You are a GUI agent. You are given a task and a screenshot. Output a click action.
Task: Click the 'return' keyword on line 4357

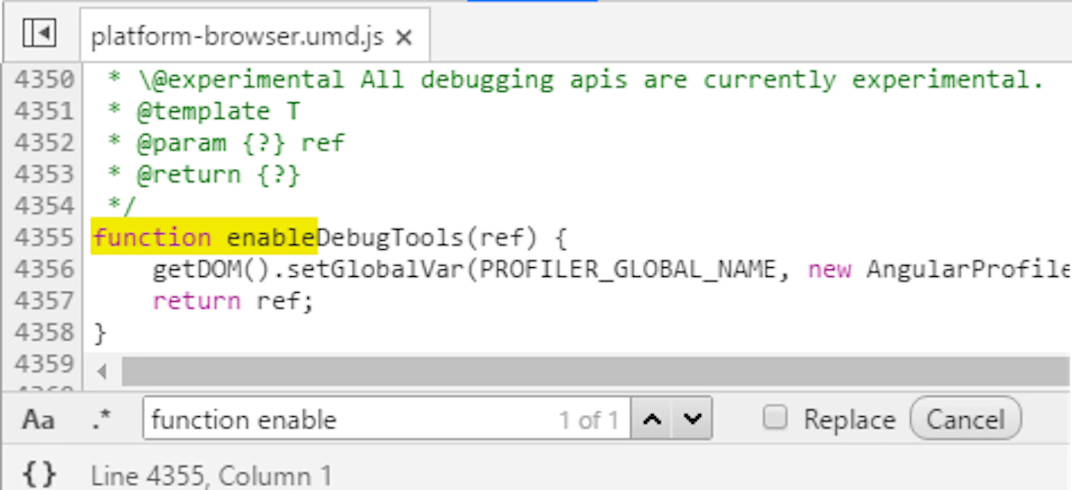197,301
